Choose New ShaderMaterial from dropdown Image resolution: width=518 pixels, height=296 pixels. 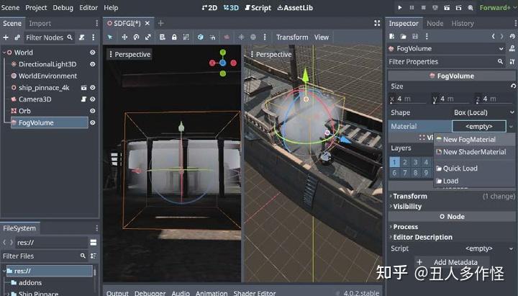(x=474, y=152)
